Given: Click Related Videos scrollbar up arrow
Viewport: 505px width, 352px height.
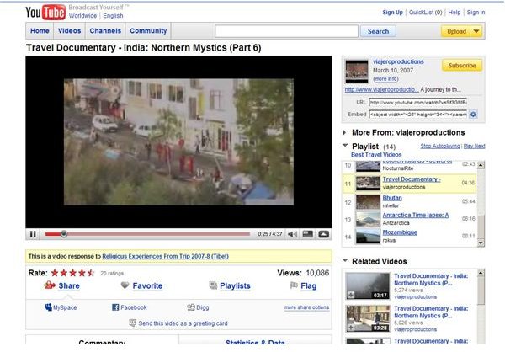Looking at the screenshot, I should 481,273.
